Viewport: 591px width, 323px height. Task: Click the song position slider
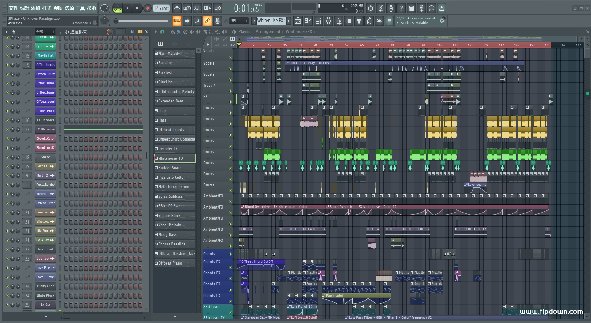click(141, 21)
